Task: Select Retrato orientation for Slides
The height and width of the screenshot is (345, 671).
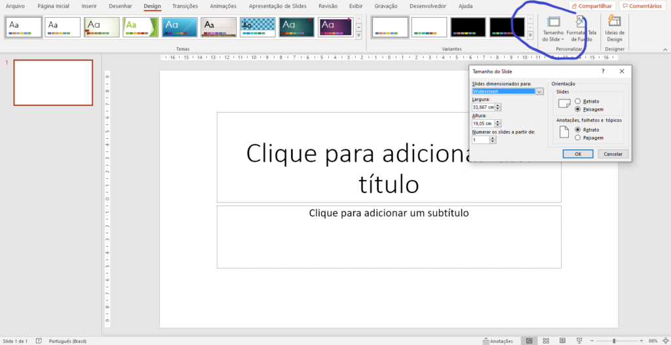Action: click(578, 101)
